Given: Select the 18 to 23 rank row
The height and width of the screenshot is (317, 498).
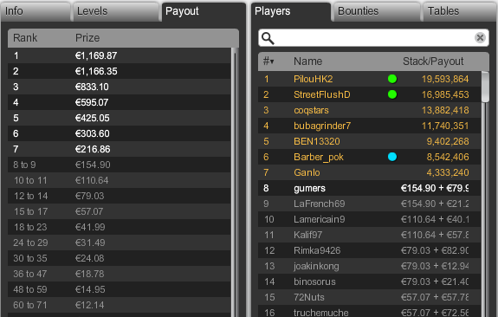Looking at the screenshot, I should [120, 227].
